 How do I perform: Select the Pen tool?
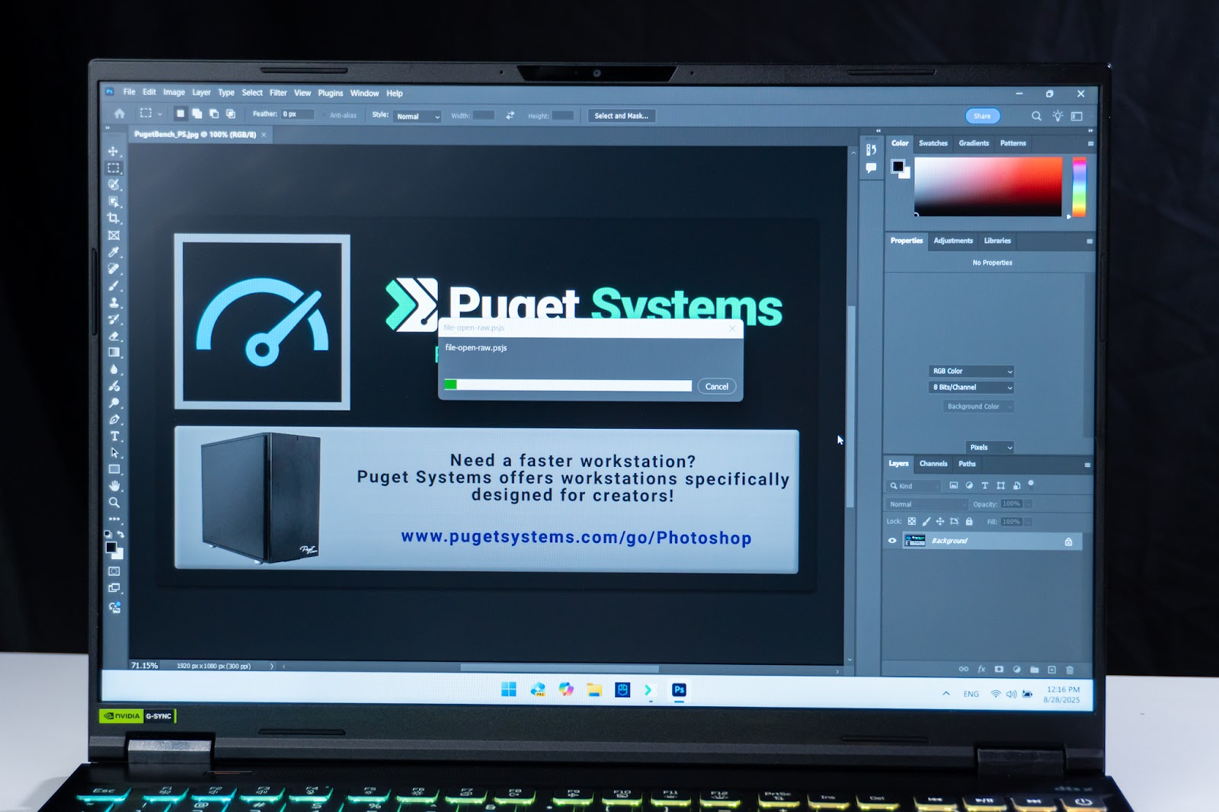point(114,420)
